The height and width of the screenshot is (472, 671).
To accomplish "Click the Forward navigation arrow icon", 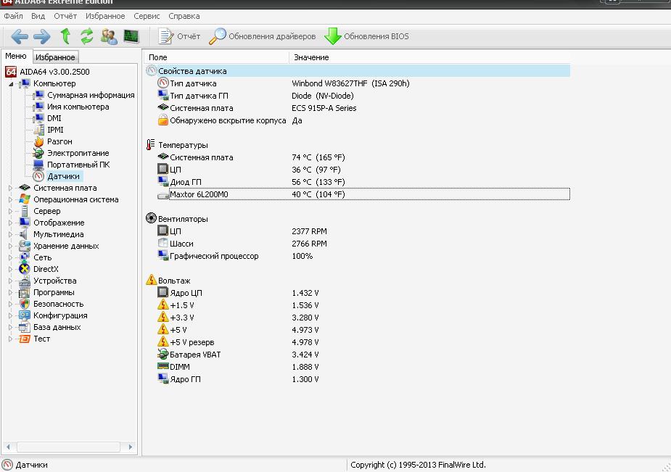I will [x=41, y=36].
